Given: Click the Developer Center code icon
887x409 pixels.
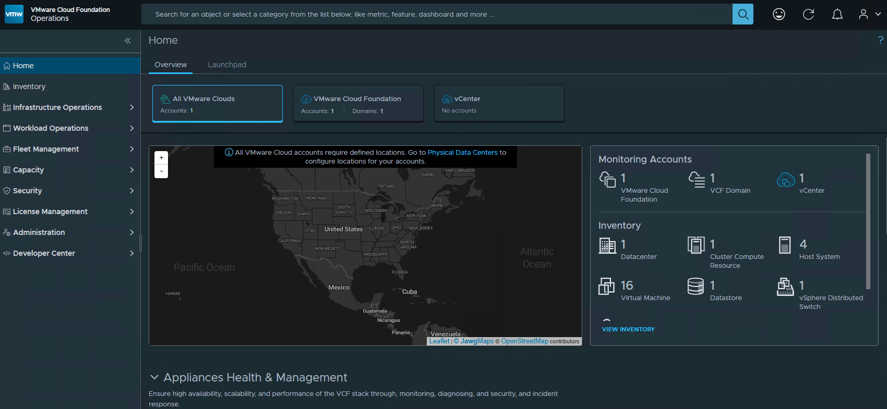Looking at the screenshot, I should tap(7, 253).
